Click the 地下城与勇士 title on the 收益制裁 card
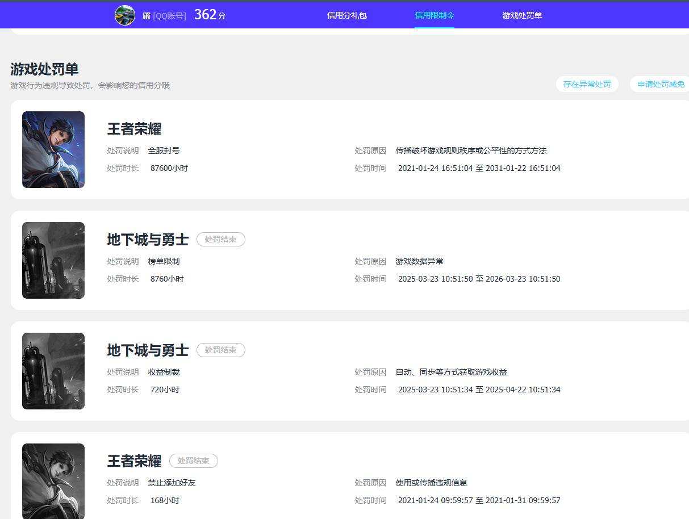Image resolution: width=689 pixels, height=519 pixels. (148, 350)
